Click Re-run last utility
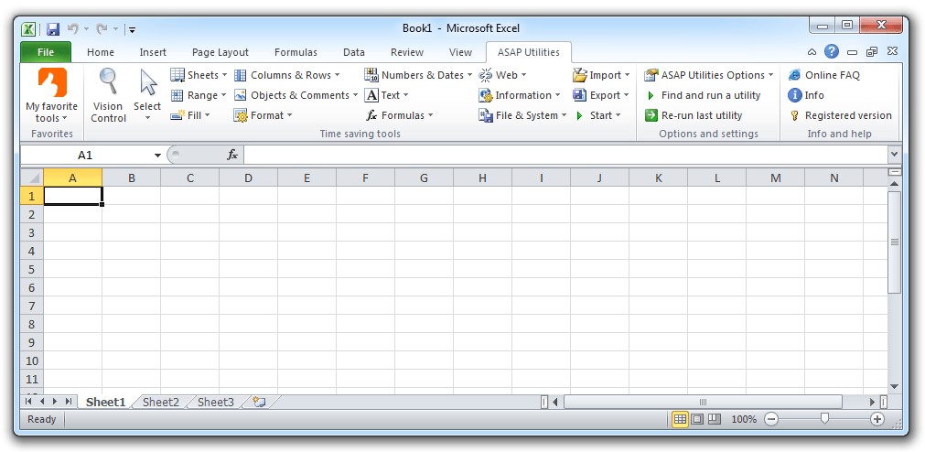 pos(694,115)
